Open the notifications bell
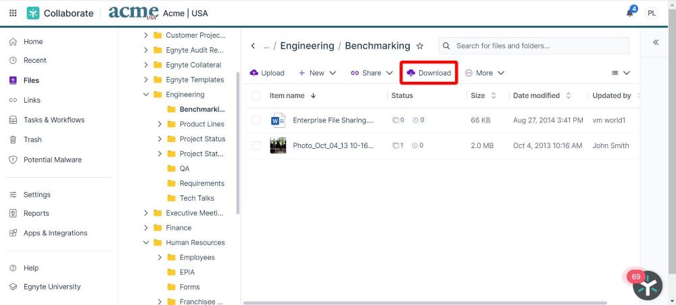 pyautogui.click(x=630, y=12)
